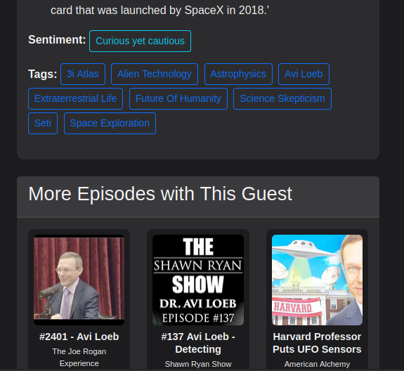This screenshot has width=404, height=371.
Task: Open Harvard Professor Puts UFO Sensors link
Action: click(317, 343)
